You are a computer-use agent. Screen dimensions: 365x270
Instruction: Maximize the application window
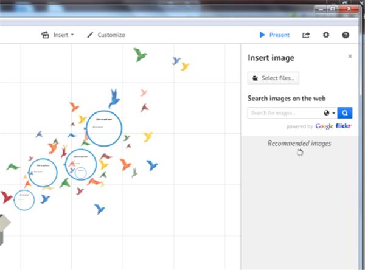(333, 9)
